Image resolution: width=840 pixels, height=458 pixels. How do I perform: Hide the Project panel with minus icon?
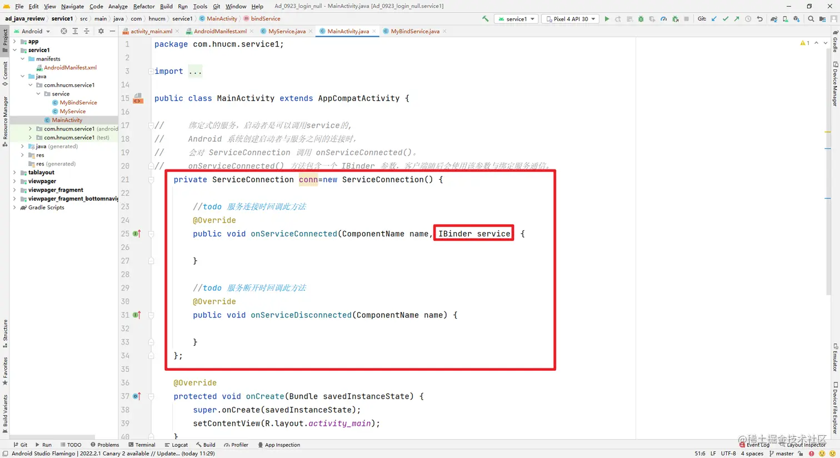coord(112,31)
